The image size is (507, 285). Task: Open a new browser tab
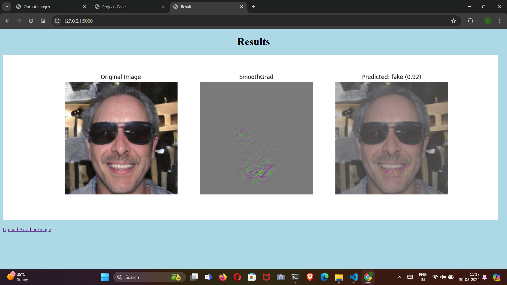[253, 7]
